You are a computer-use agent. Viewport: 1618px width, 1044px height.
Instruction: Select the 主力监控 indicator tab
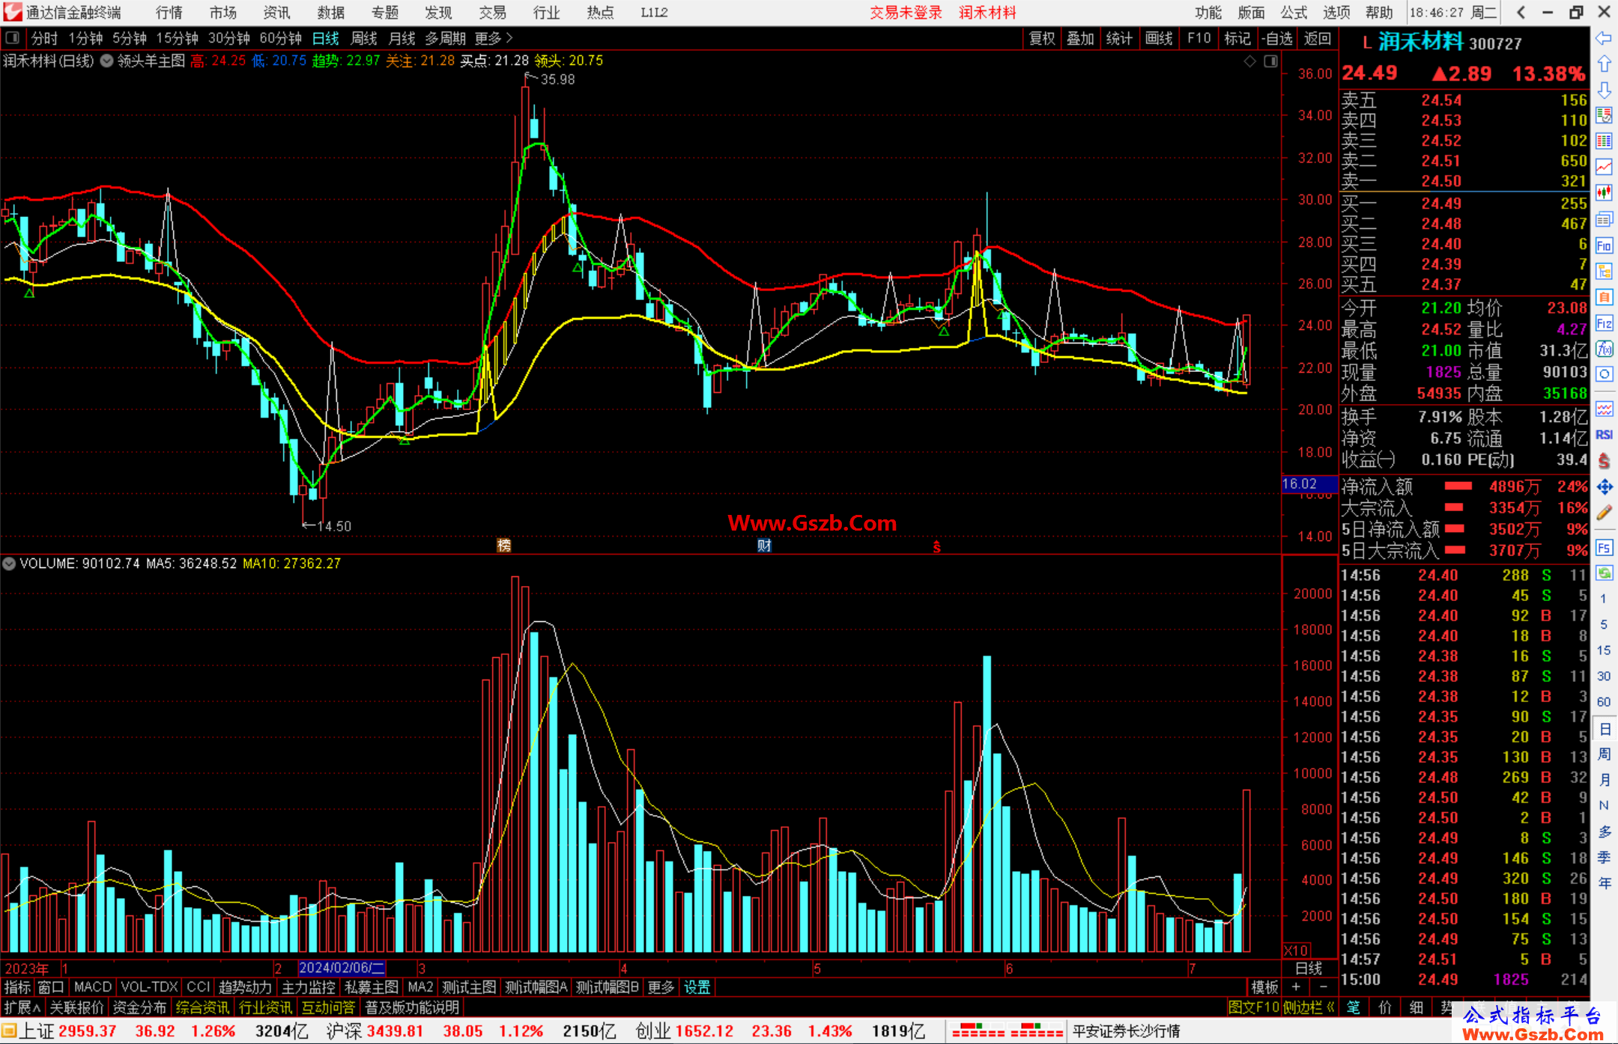[x=309, y=987]
